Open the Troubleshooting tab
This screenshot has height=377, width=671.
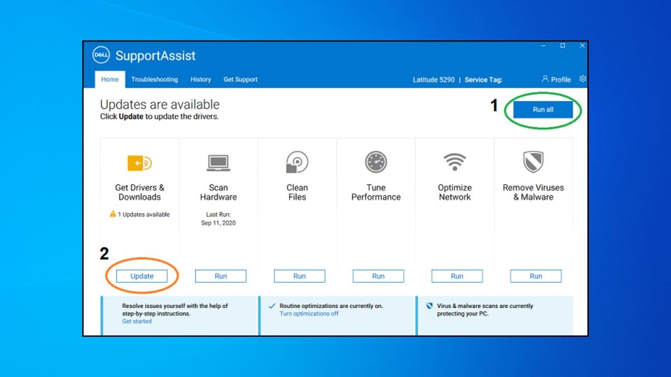coord(154,79)
